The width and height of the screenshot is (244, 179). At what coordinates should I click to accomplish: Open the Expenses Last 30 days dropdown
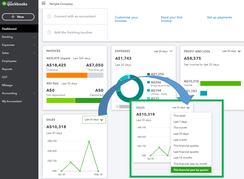pyautogui.click(x=163, y=51)
